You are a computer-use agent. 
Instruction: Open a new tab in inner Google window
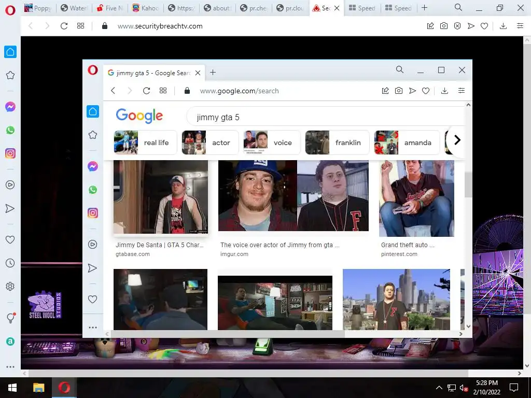213,73
